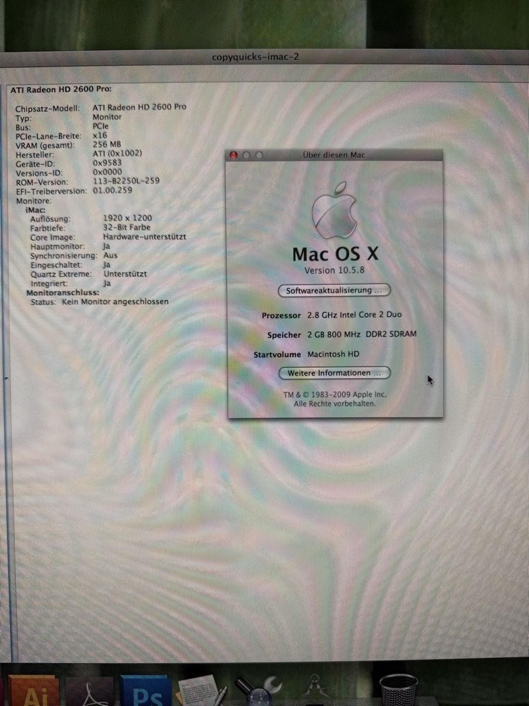
Task: Click the Hersteller value ATI (0x1002)
Action: (x=118, y=154)
